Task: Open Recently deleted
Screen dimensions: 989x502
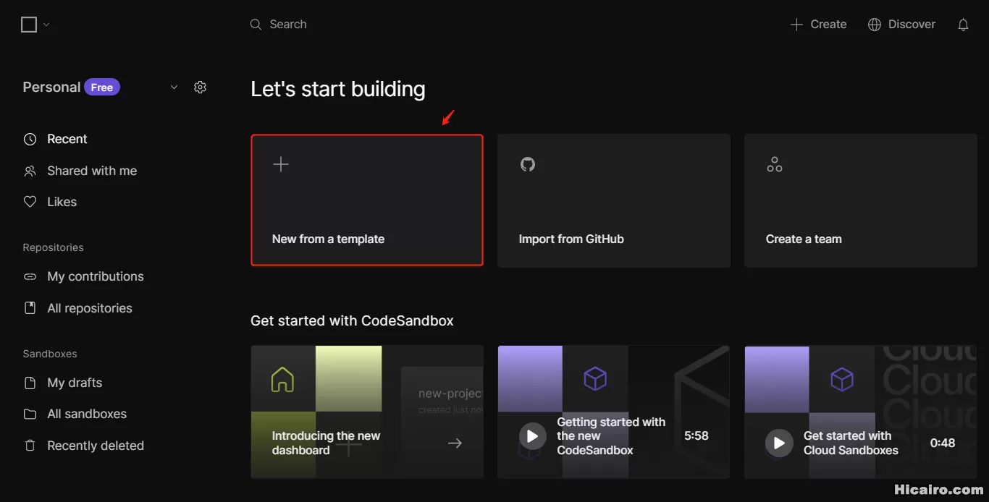Action: pyautogui.click(x=96, y=446)
